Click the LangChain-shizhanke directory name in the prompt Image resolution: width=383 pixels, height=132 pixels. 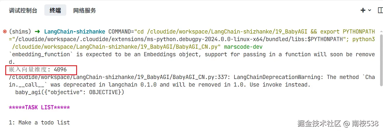(75, 31)
